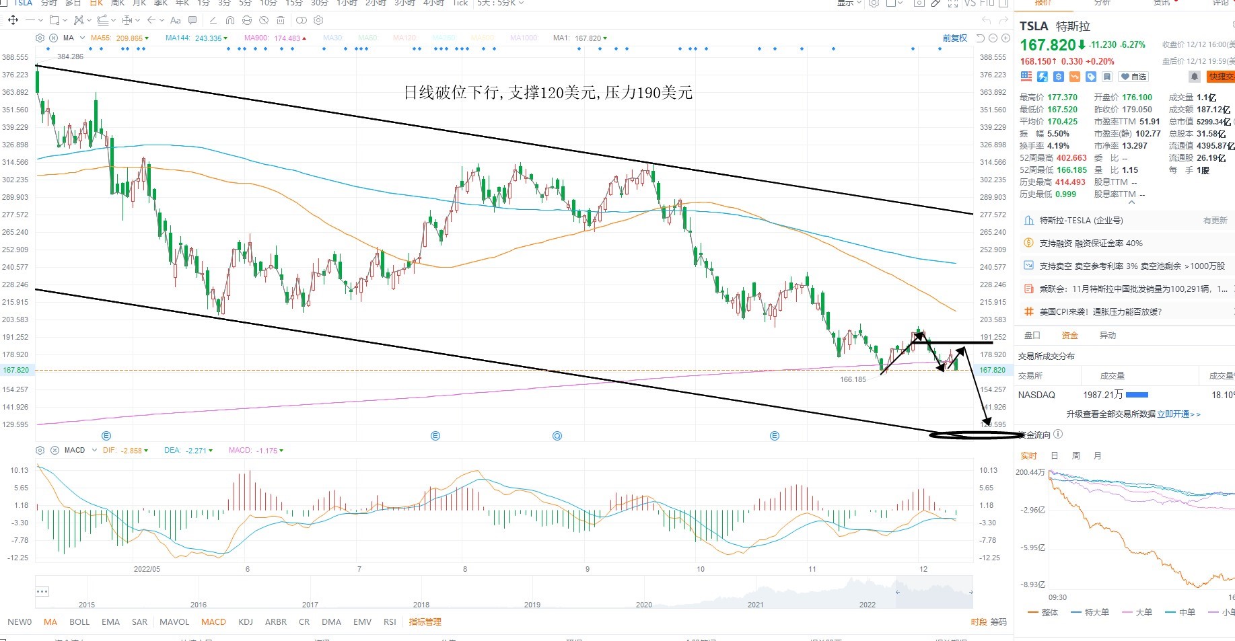Image resolution: width=1235 pixels, height=641 pixels.
Task: Grab the left handle of timeline range
Action: tap(898, 592)
